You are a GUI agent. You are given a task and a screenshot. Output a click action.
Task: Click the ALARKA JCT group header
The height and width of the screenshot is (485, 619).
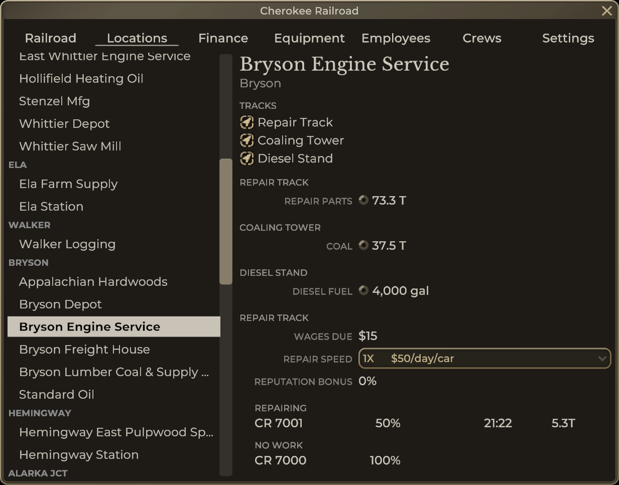coord(38,473)
